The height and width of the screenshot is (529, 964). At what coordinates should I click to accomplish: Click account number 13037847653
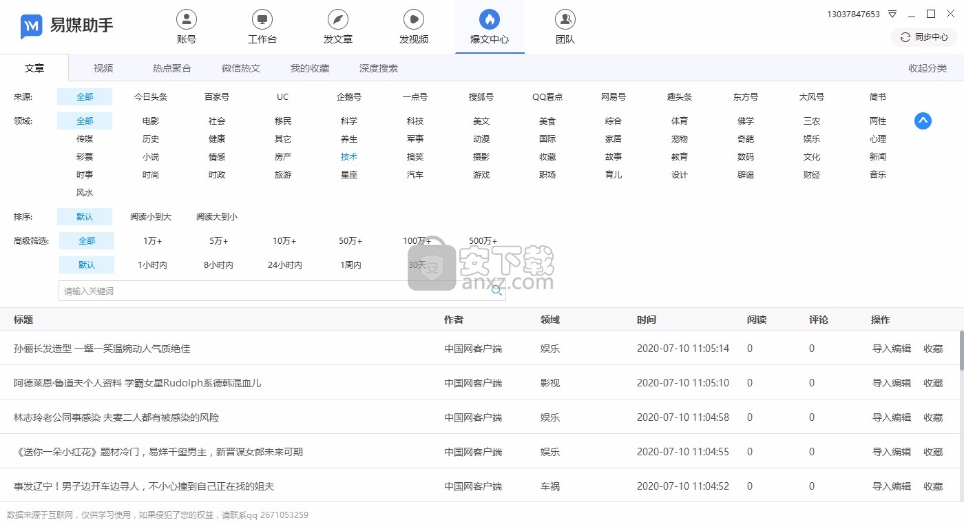point(853,14)
